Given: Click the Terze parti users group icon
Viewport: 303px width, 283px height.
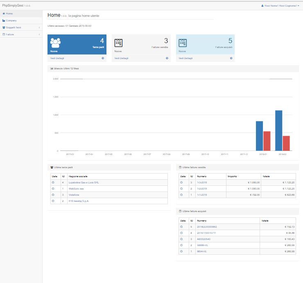Looking at the screenshot, I should tap(55, 43).
